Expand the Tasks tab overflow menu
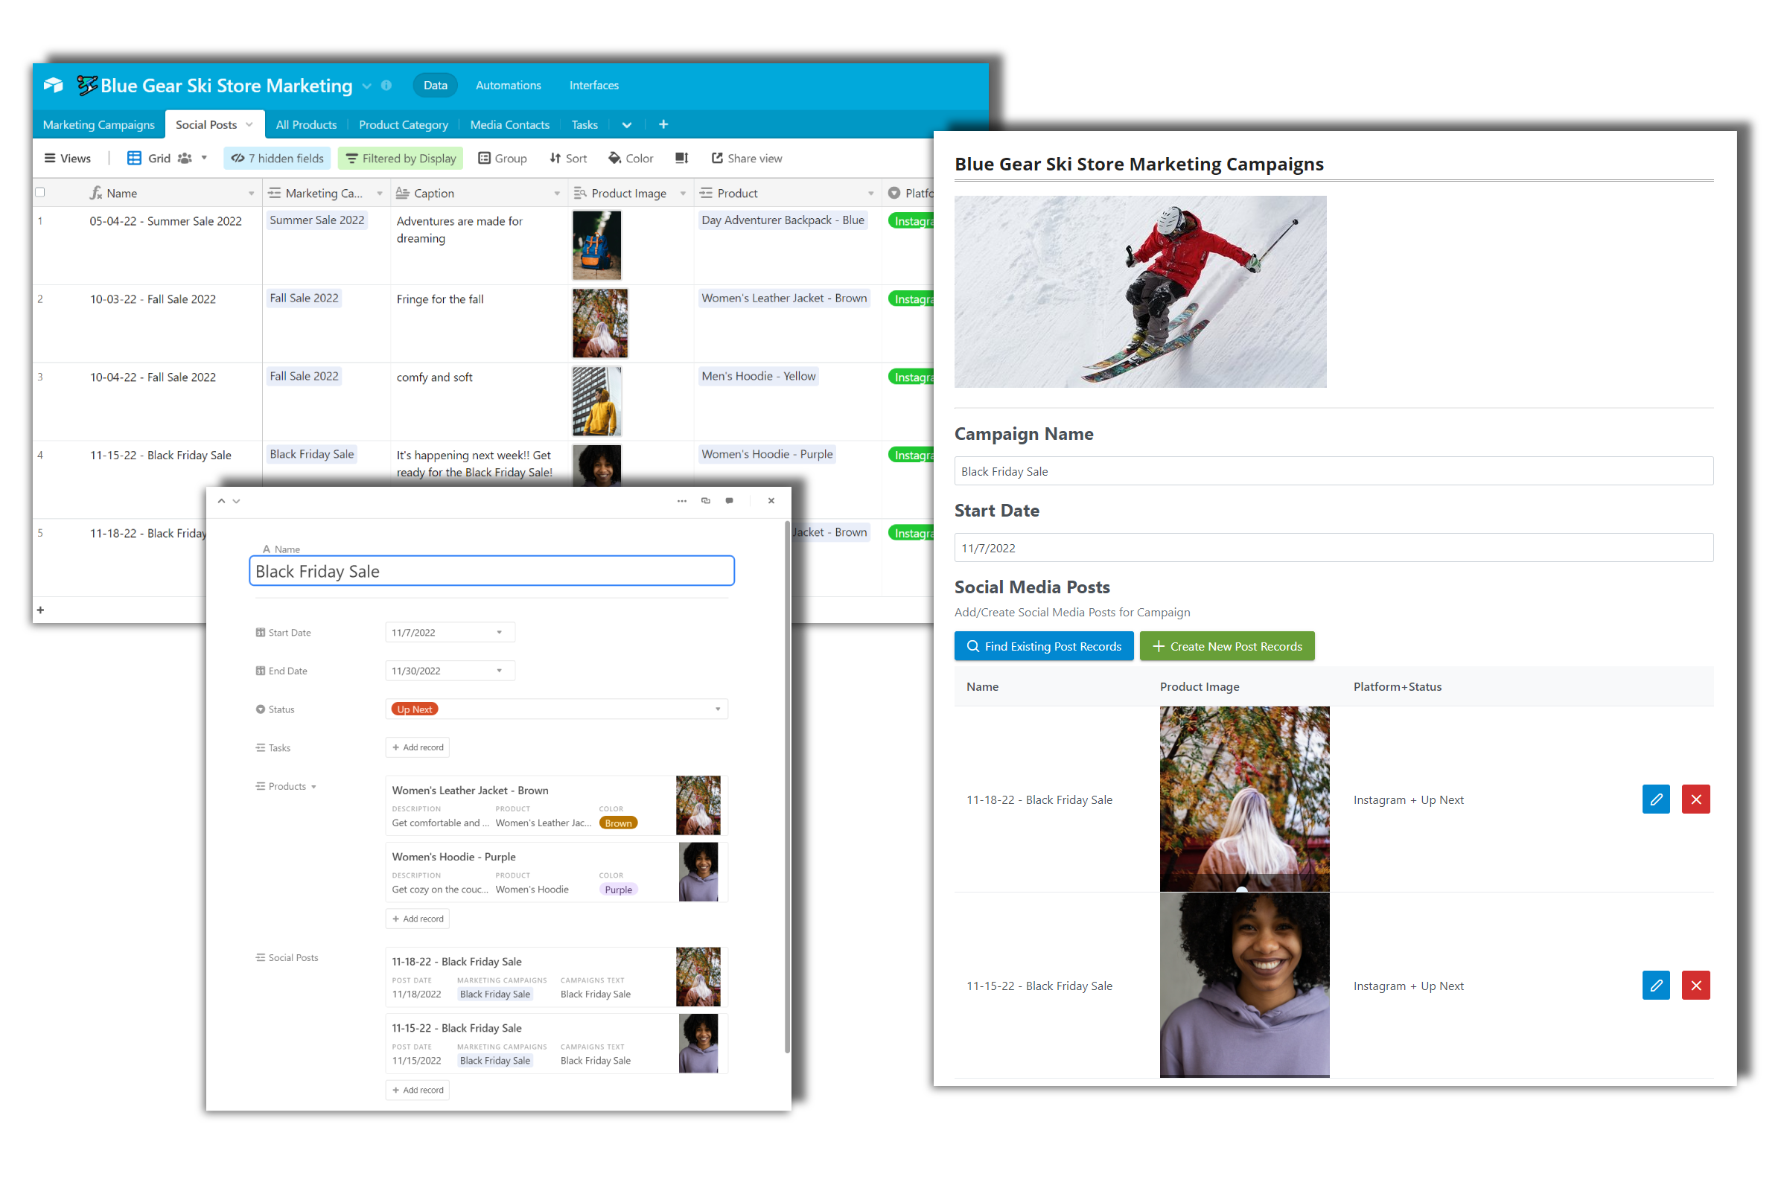 tap(625, 124)
